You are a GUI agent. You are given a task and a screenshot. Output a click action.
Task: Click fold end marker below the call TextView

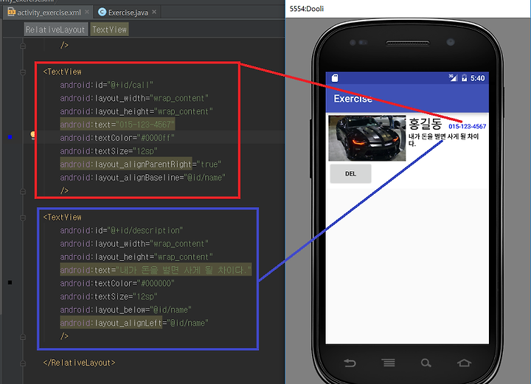[23, 191]
